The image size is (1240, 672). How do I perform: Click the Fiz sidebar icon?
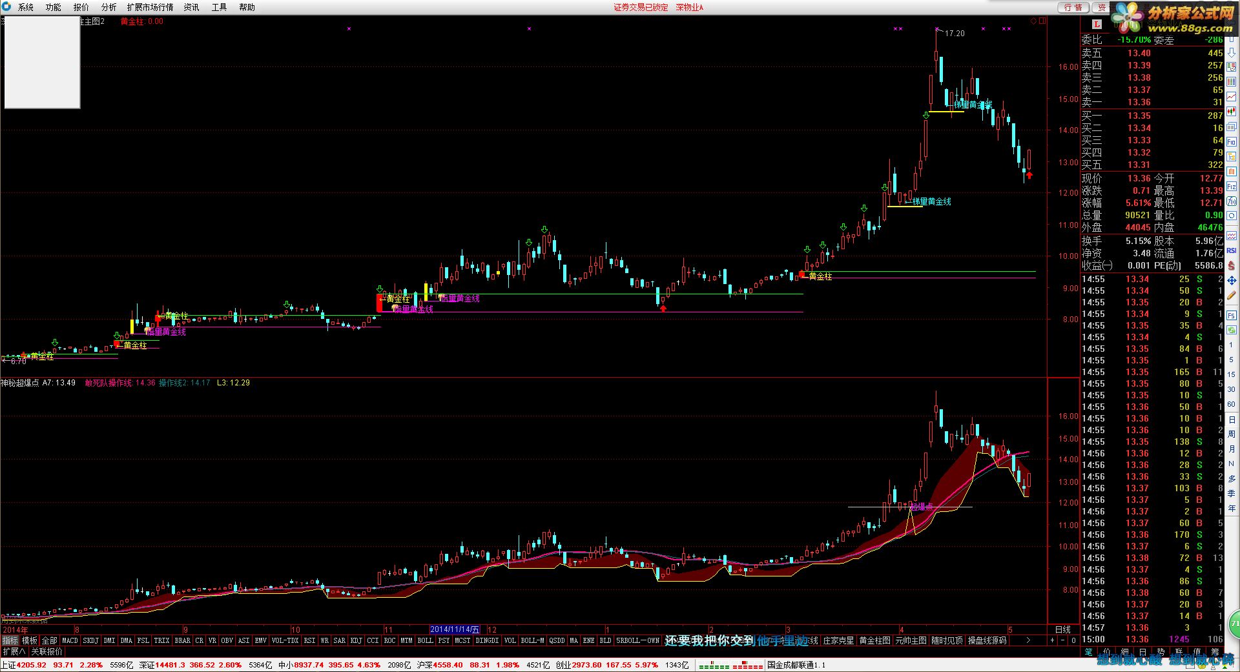coord(1232,186)
